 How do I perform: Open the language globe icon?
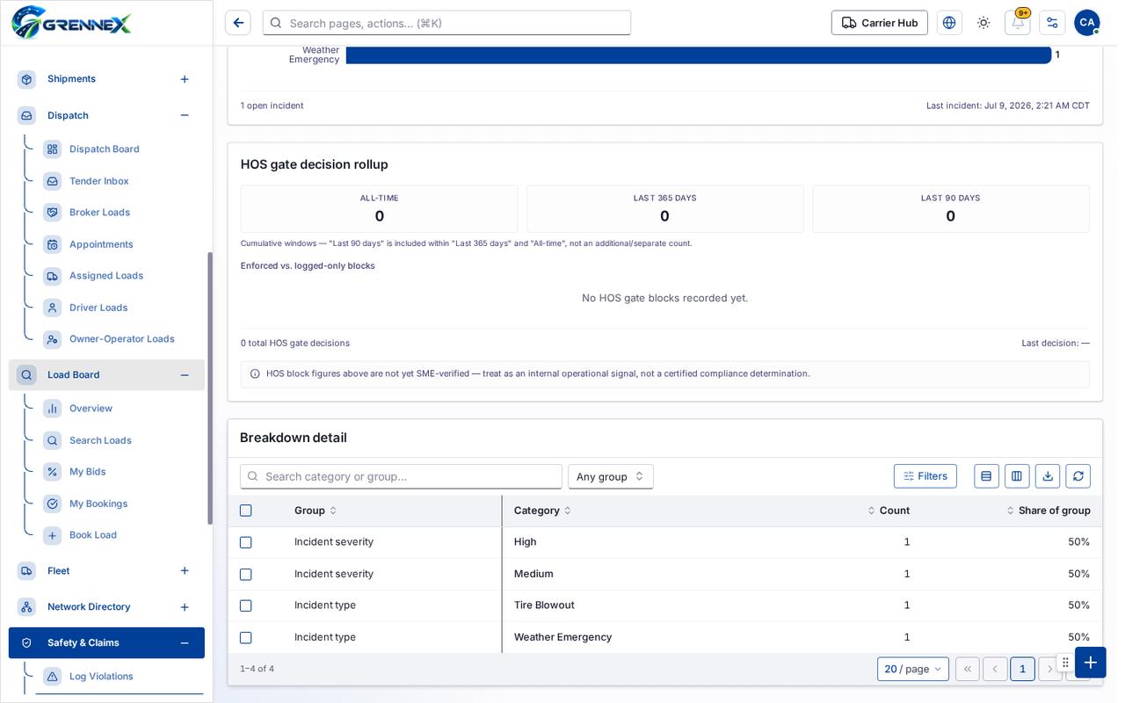click(949, 23)
